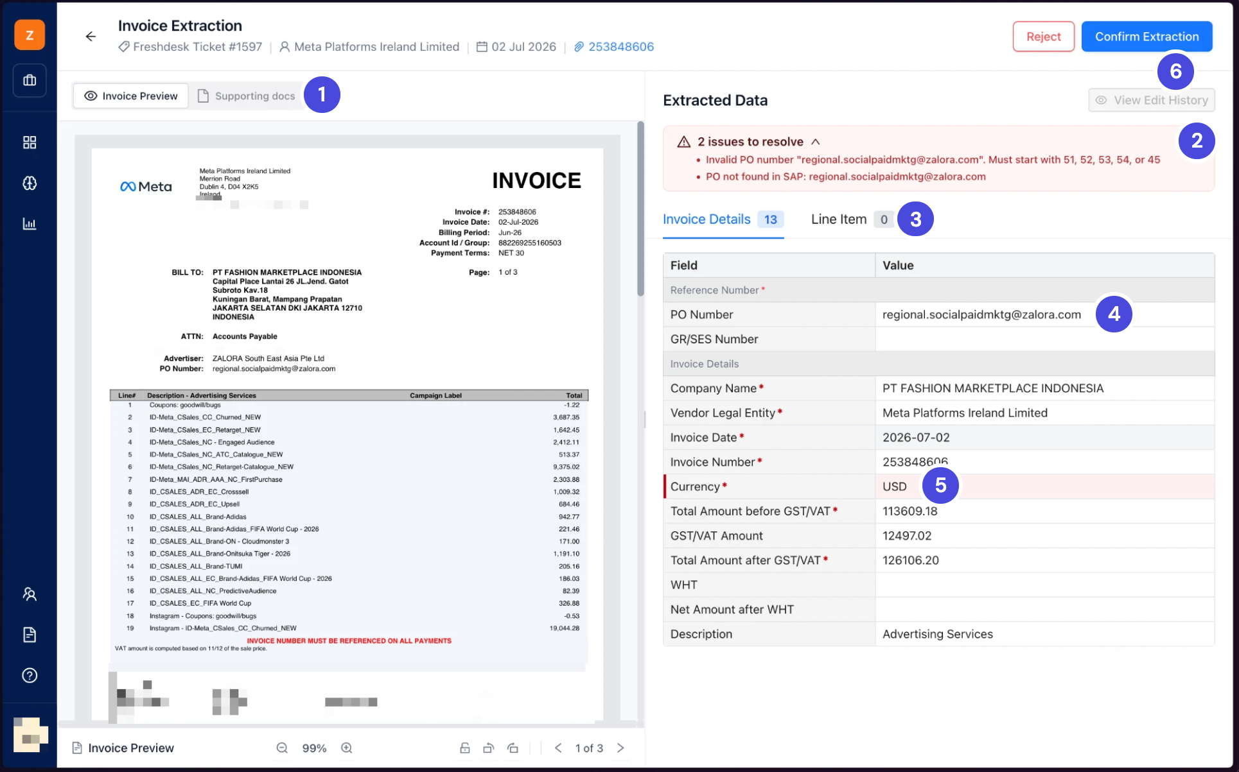1239x772 pixels.
Task: Open the briefcase section in sidebar
Action: [x=30, y=80]
